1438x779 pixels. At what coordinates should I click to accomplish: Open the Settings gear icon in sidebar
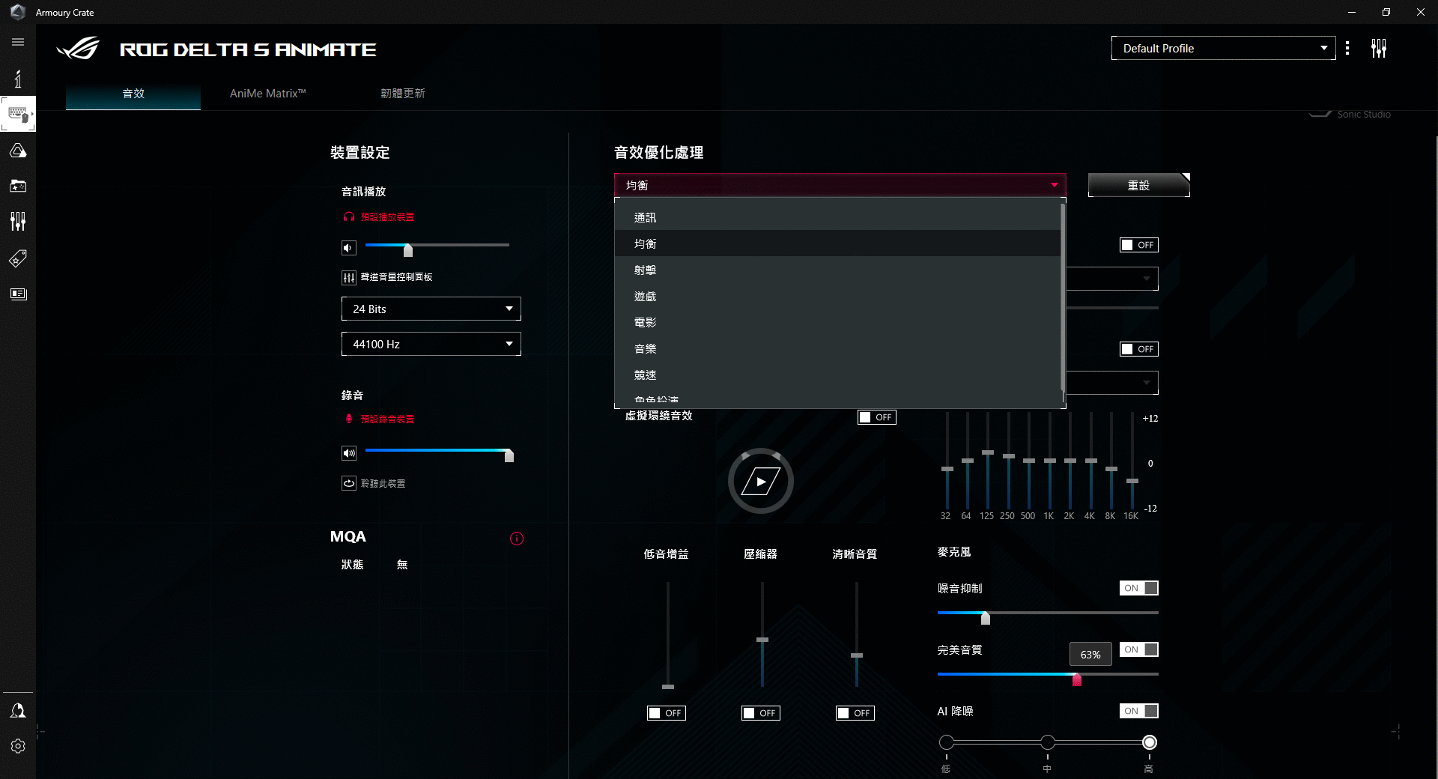click(18, 746)
